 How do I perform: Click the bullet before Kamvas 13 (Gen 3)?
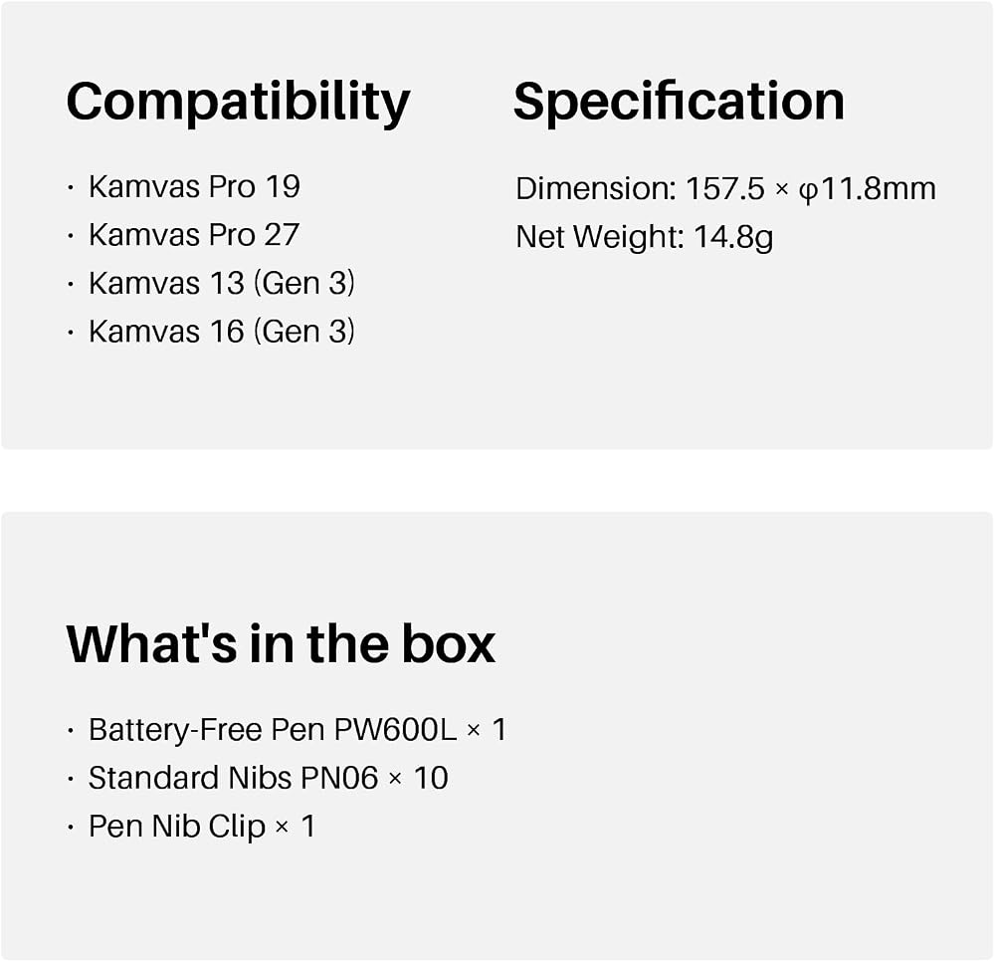coord(71,284)
